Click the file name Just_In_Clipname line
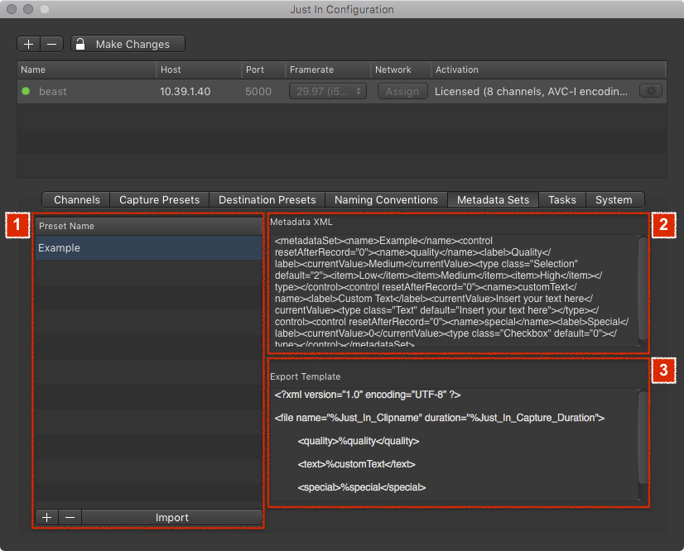 pyautogui.click(x=440, y=418)
